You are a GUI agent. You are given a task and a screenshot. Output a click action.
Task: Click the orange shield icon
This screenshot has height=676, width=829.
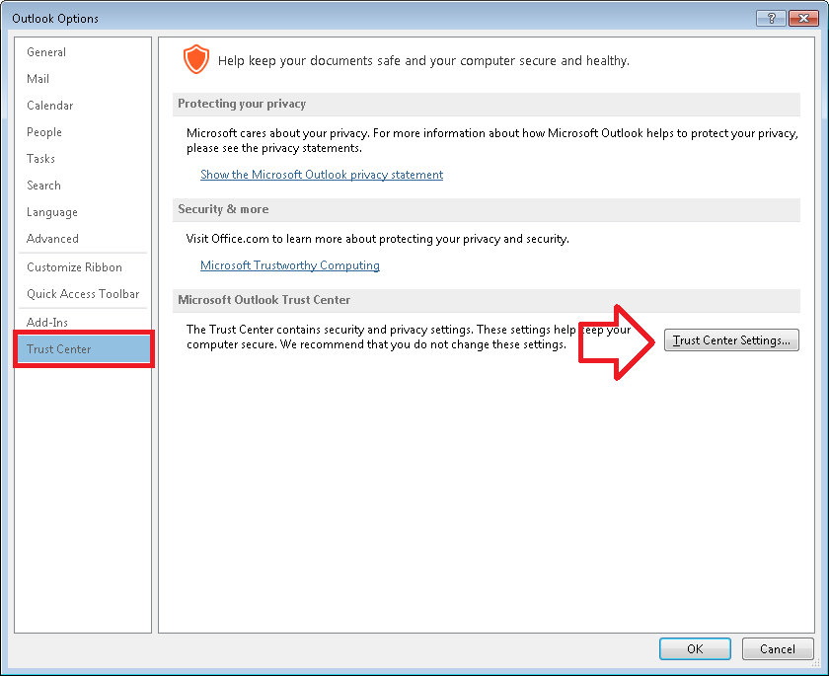click(x=196, y=59)
